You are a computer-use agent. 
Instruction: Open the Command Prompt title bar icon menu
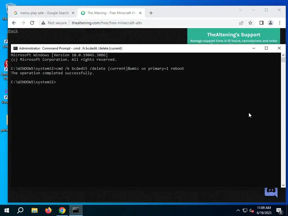click(15, 48)
